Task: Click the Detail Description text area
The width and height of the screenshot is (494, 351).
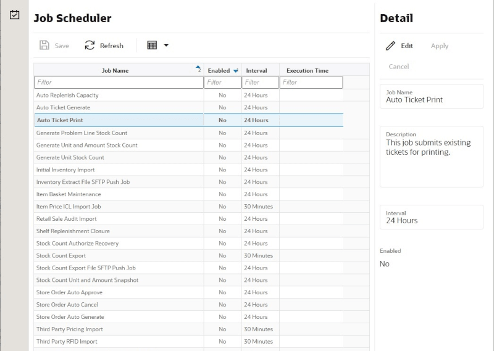Action: [x=431, y=157]
